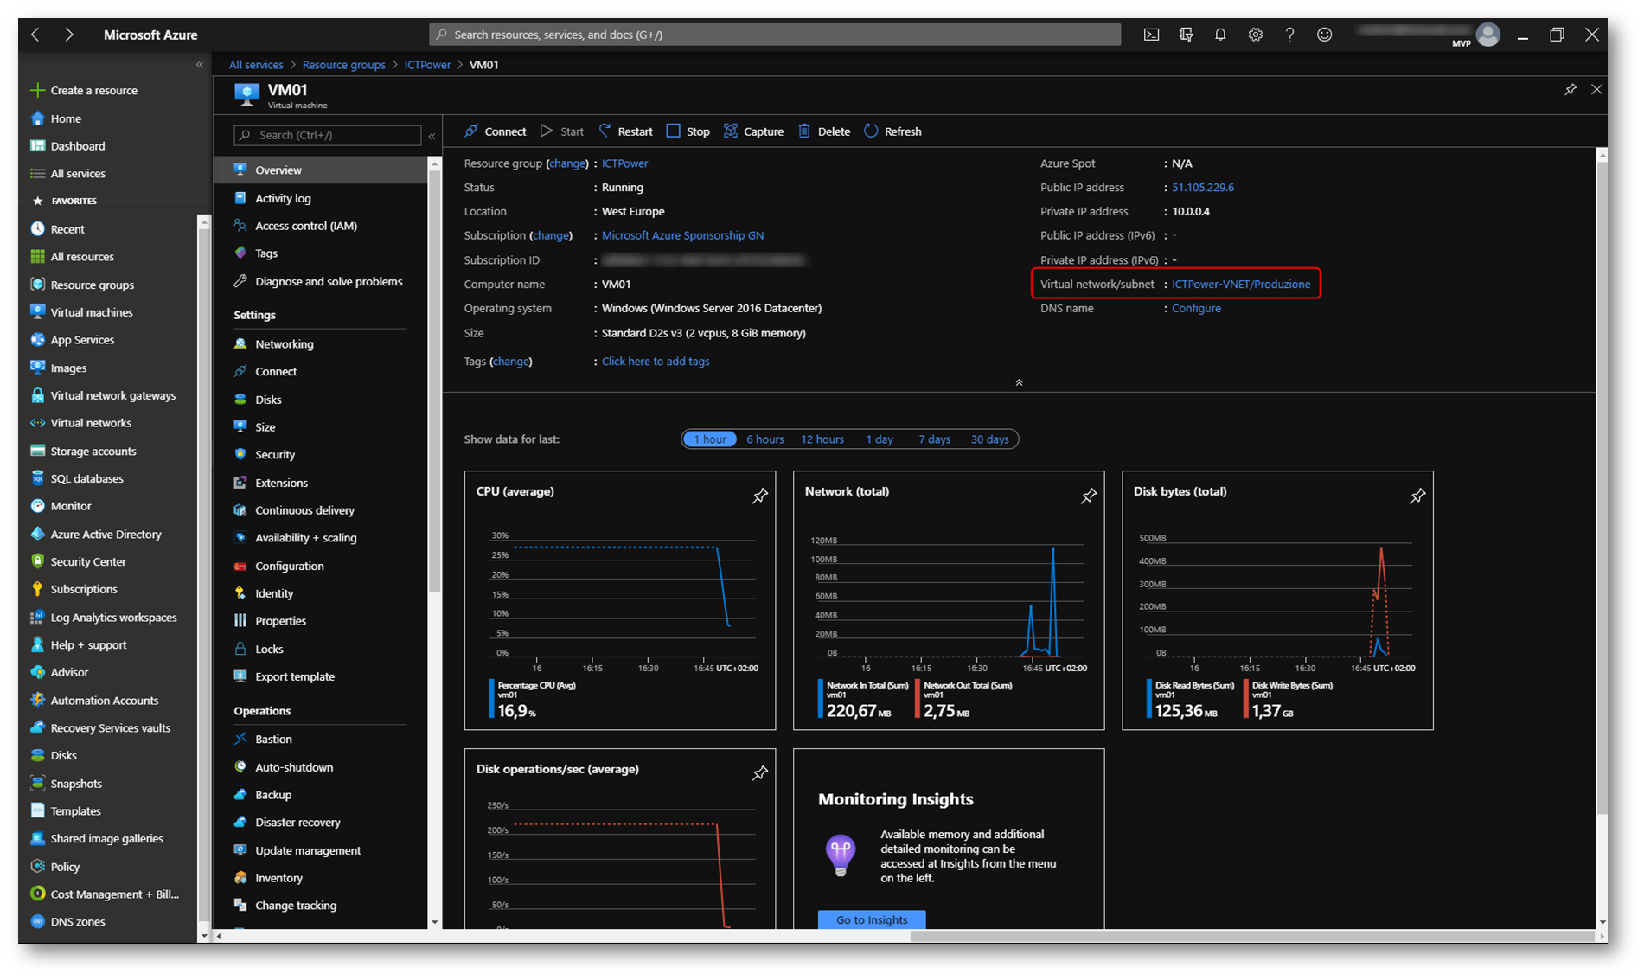Open the ICTPower-VNET/Produzione link
This screenshot has height=980, width=1644.
click(1240, 285)
